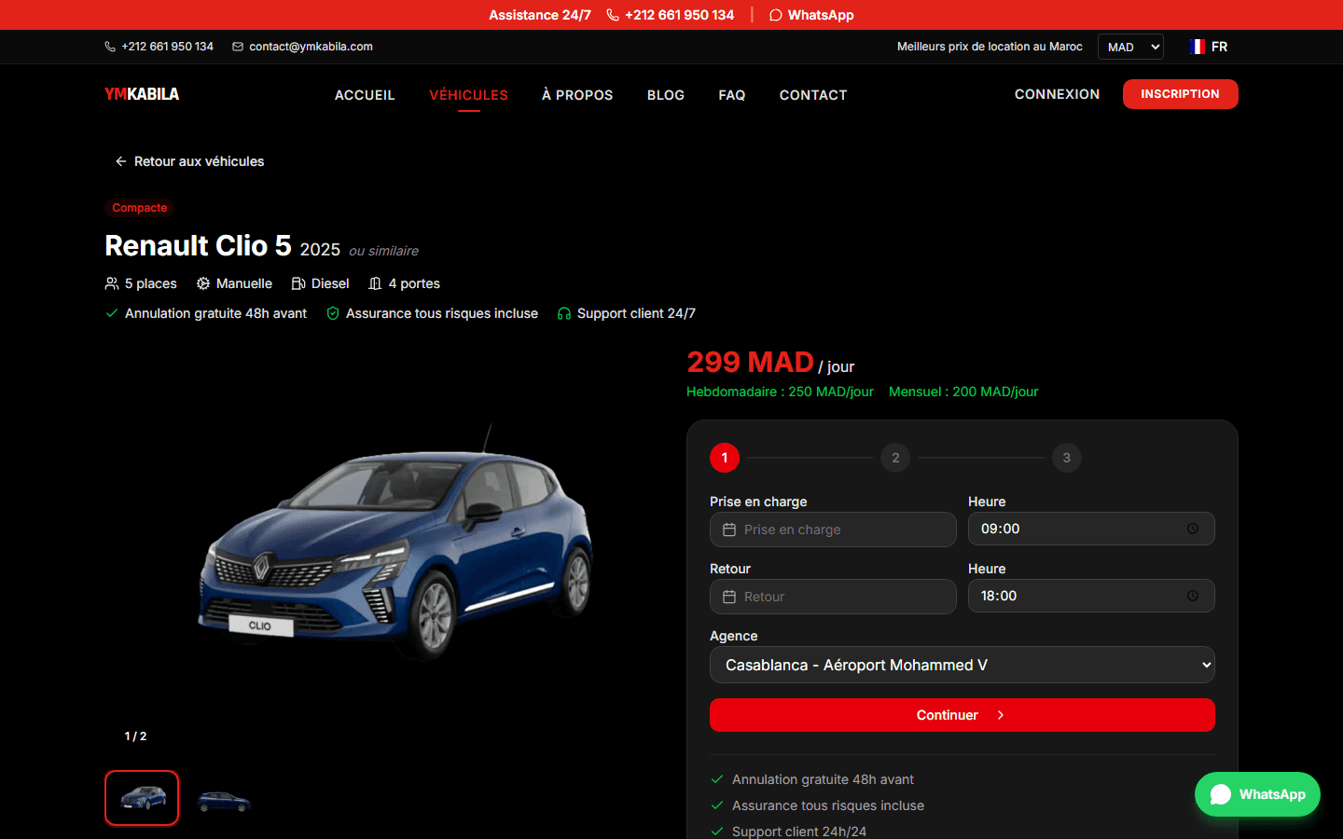Screen dimensions: 1343x839
Task: Open the floating green WhatsApp chat button
Action: tap(1257, 794)
